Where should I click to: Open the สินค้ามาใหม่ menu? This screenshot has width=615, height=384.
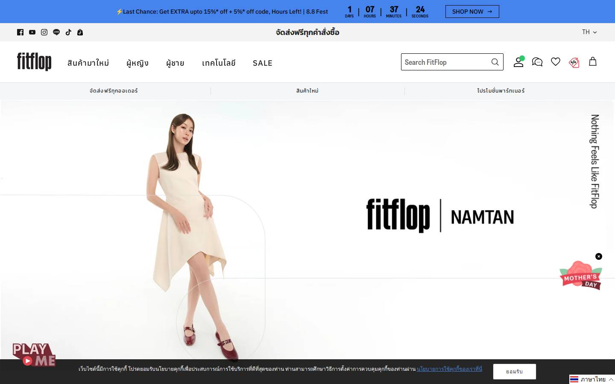88,63
